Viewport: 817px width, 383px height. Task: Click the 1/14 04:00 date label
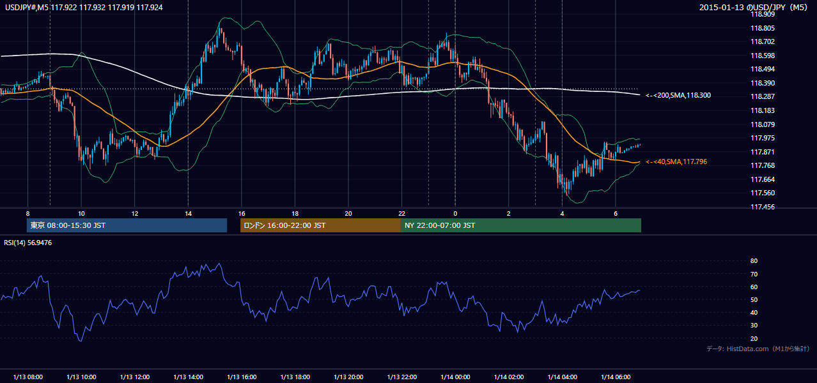coord(562,377)
